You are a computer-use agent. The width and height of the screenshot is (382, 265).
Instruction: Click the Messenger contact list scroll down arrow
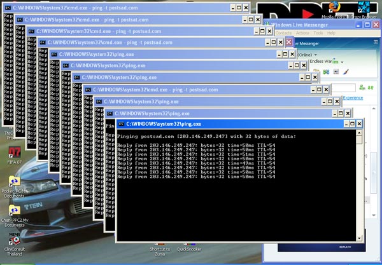click(x=374, y=215)
